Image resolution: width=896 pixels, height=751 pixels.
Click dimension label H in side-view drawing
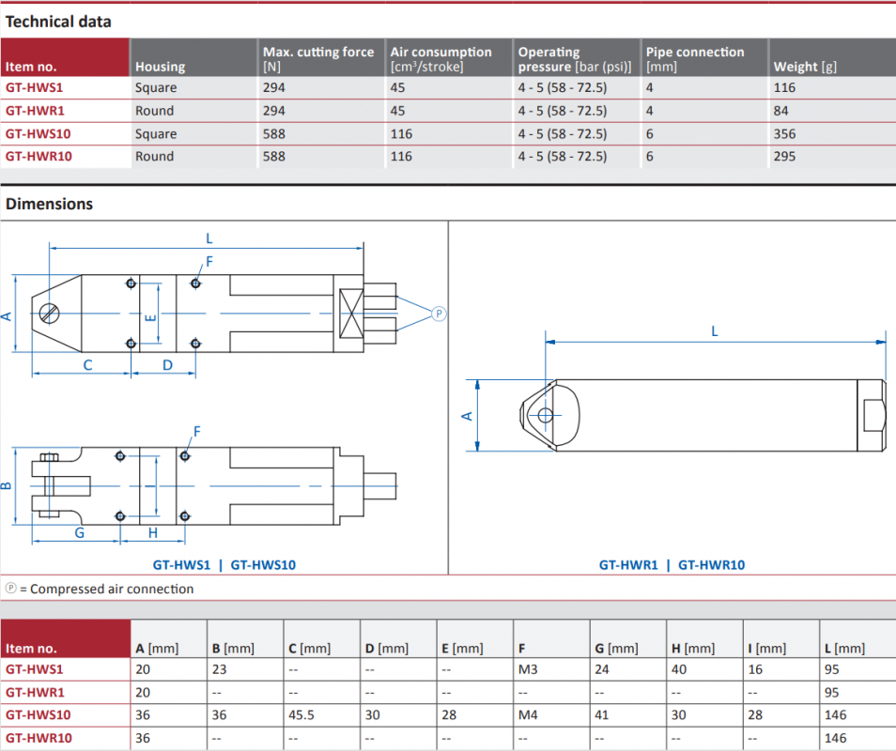click(x=152, y=533)
